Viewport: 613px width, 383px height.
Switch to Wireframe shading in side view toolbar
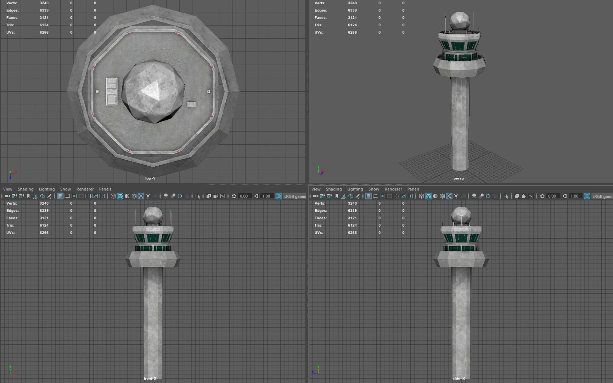tap(421, 196)
